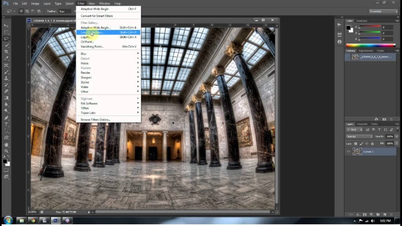Select the Hand tool
The height and width of the screenshot is (226, 402).
coord(6,144)
